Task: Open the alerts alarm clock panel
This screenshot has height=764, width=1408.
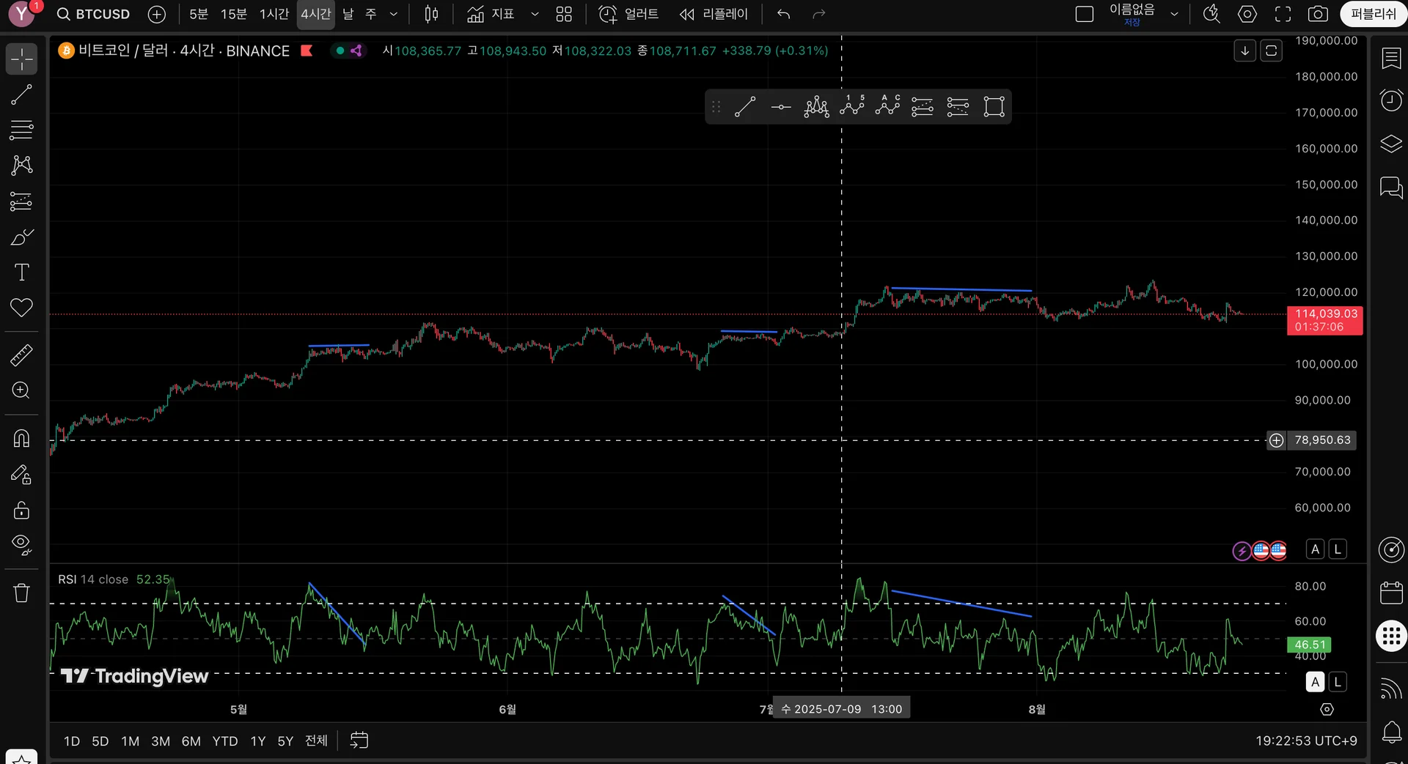Action: pos(1390,100)
